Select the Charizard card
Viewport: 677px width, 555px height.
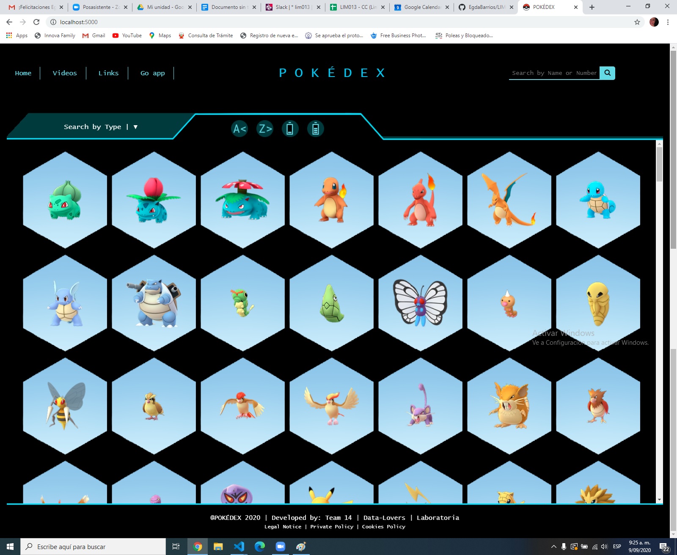coord(509,200)
